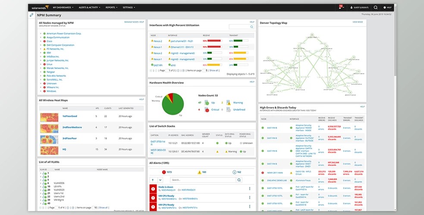Click the Critical nodes icon in Hardware Health
Image resolution: width=424 pixels, height=215 pixels.
[x=207, y=110]
